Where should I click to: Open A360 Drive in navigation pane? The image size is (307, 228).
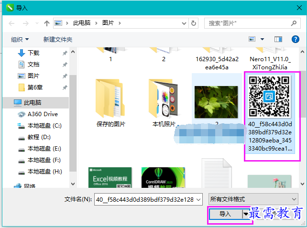point(43,114)
